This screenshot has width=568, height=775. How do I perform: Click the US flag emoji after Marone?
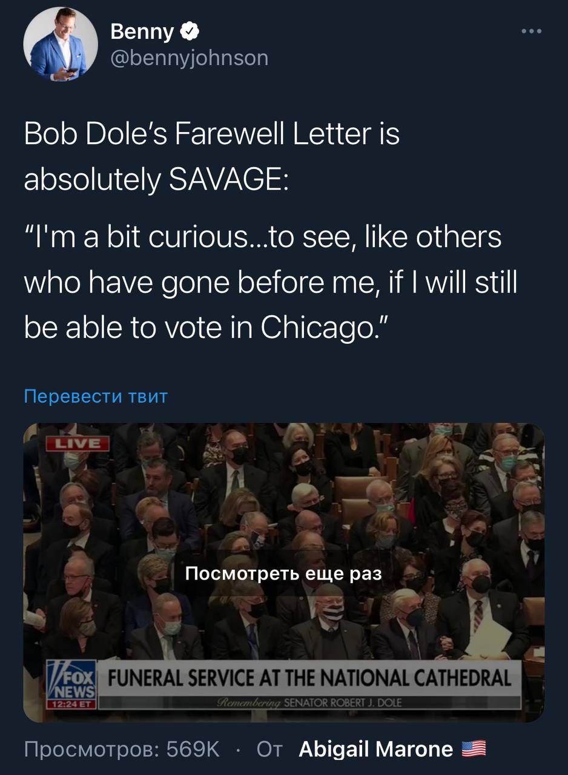coord(474,750)
